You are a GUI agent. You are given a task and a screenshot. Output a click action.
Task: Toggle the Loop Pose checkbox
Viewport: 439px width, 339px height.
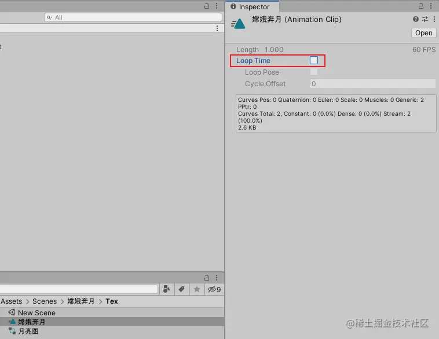(314, 72)
